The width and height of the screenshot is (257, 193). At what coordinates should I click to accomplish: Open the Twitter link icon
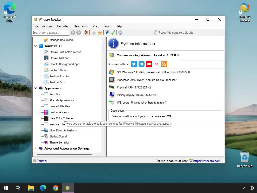click(134, 64)
